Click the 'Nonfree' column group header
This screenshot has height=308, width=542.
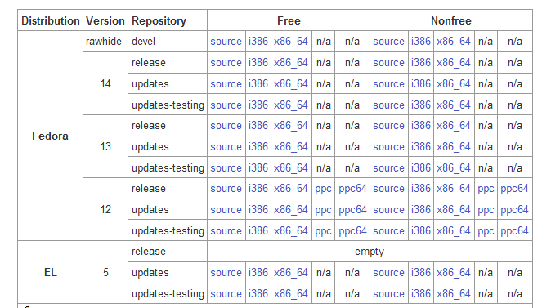coord(451,20)
